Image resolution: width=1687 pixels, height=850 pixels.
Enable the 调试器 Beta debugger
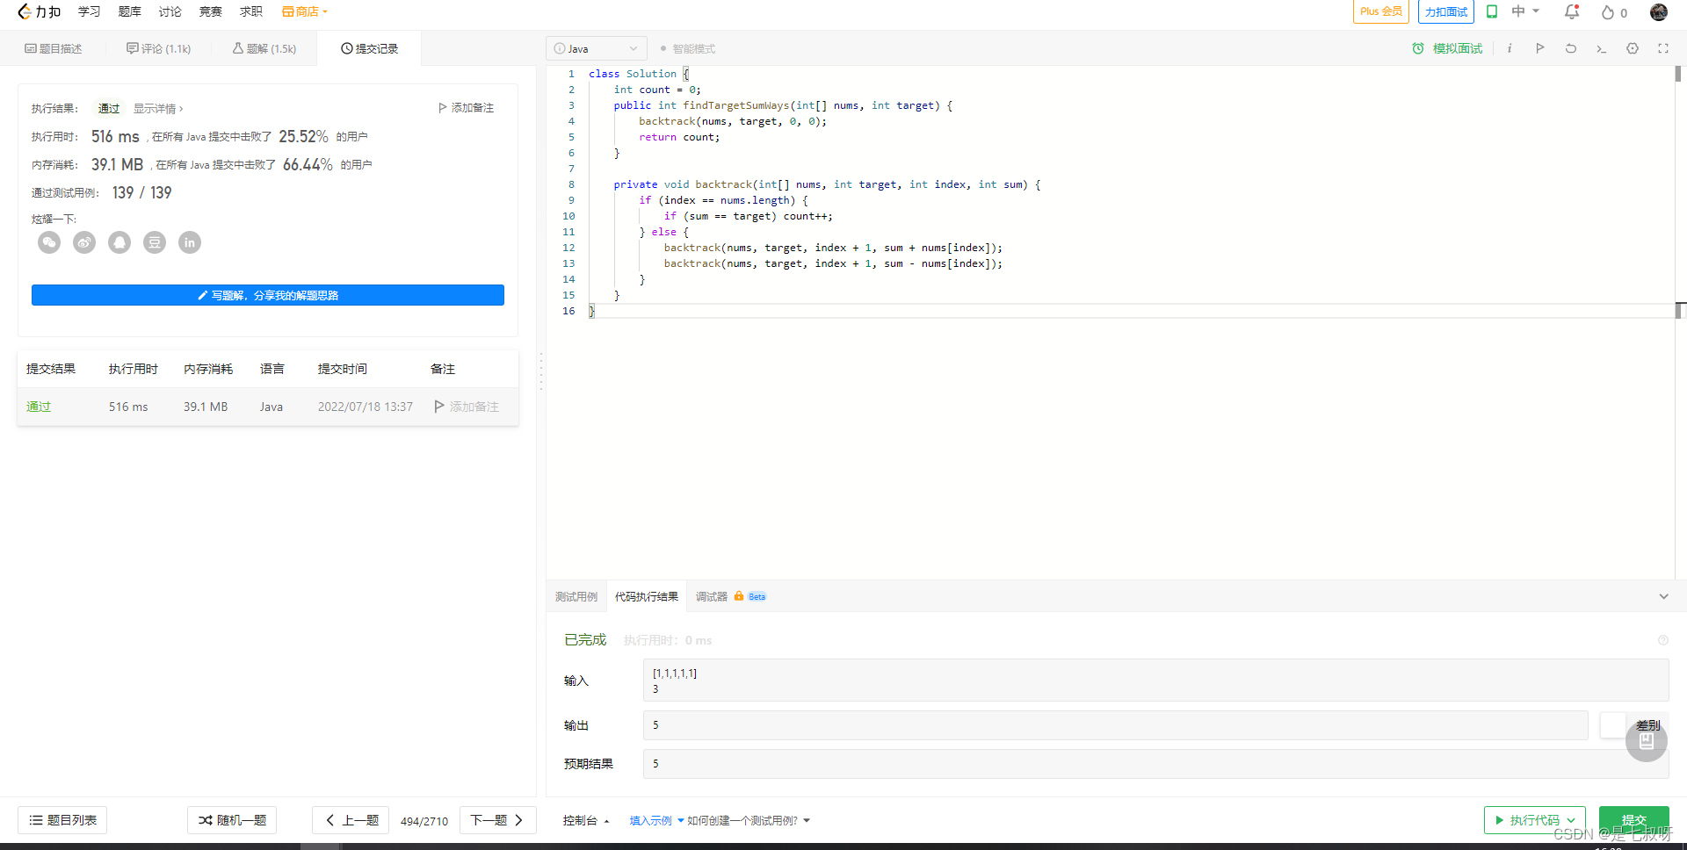[712, 596]
